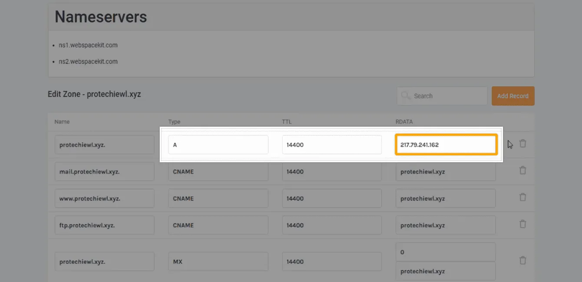The image size is (582, 282).
Task: Edit the MX priority field showing 0
Action: (445, 252)
